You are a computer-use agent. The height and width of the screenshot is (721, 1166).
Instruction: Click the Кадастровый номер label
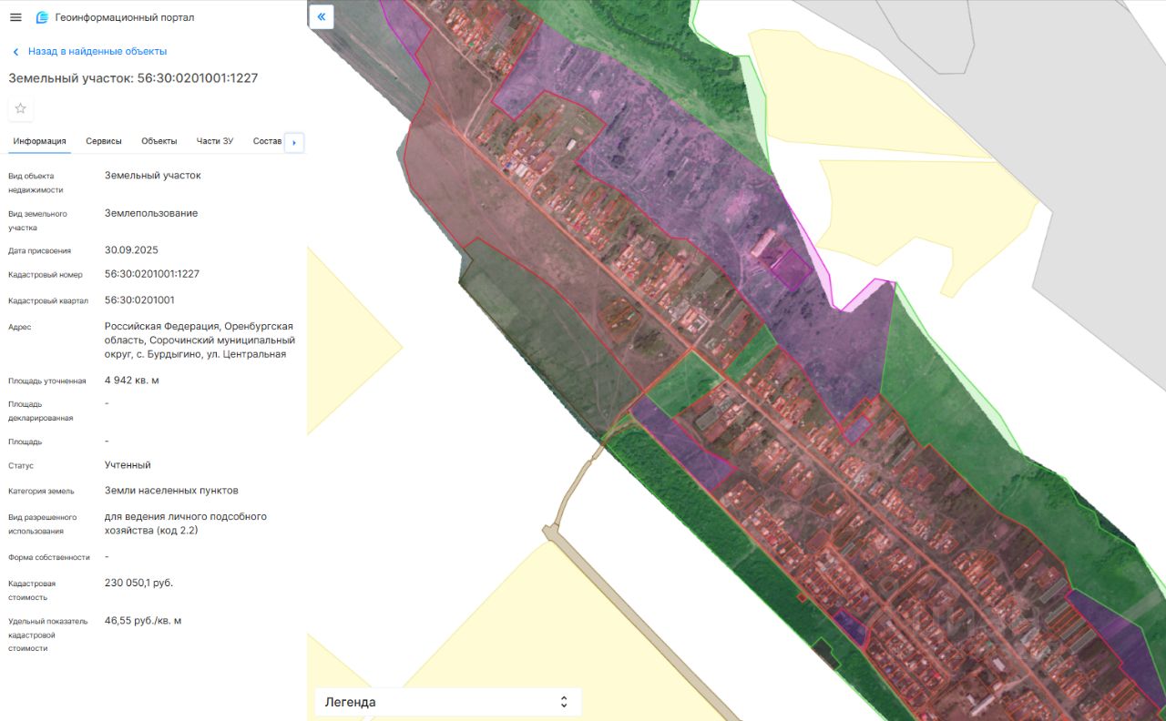click(46, 275)
